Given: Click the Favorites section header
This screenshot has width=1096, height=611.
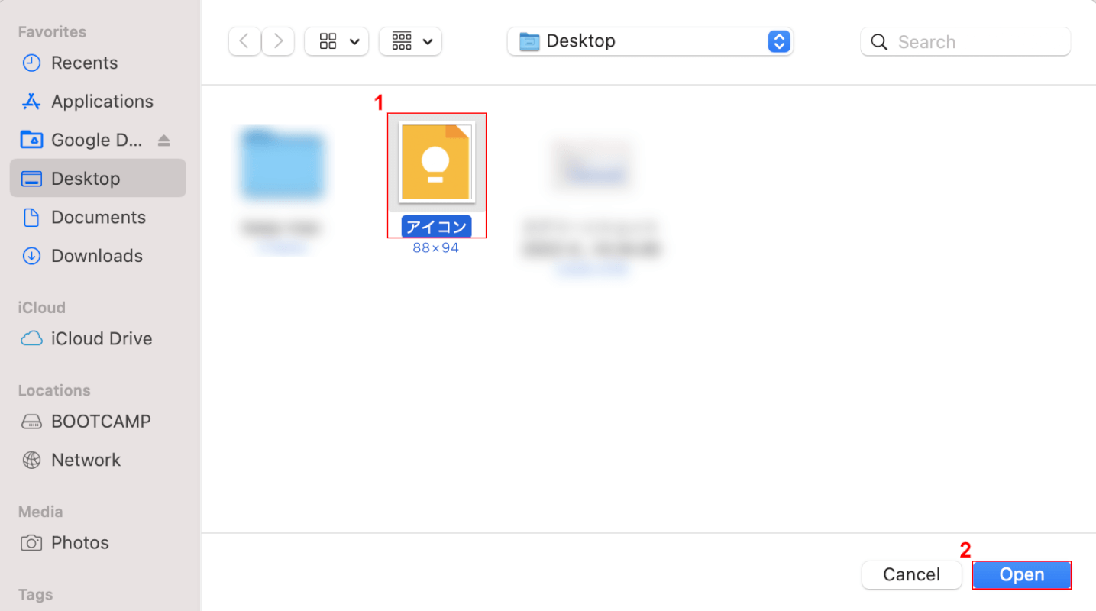Looking at the screenshot, I should point(52,32).
